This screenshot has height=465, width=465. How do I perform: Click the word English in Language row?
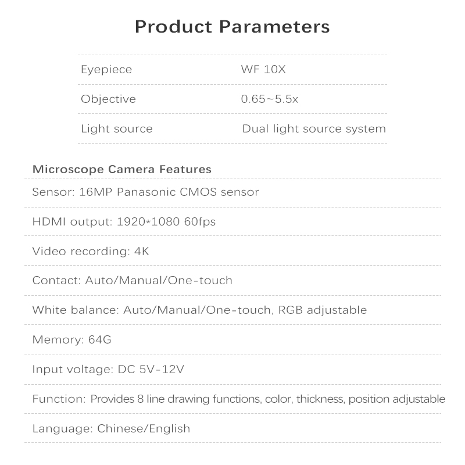[x=170, y=429]
